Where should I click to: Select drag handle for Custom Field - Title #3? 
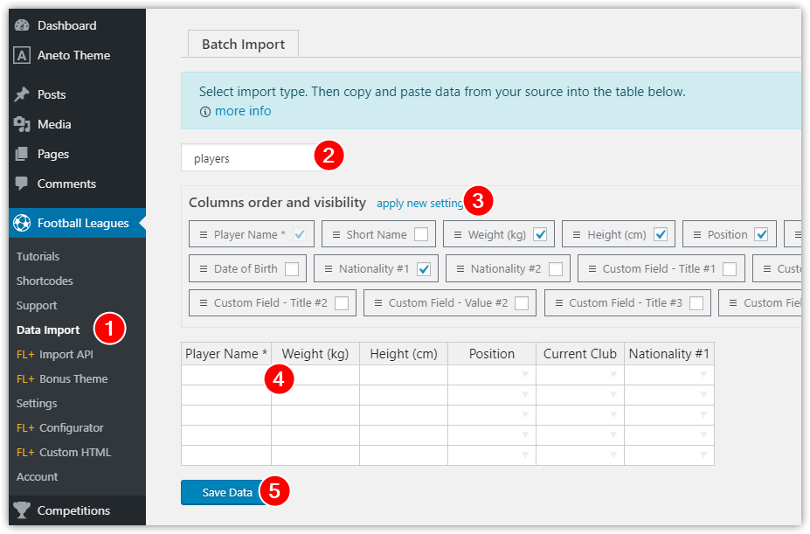coord(559,303)
